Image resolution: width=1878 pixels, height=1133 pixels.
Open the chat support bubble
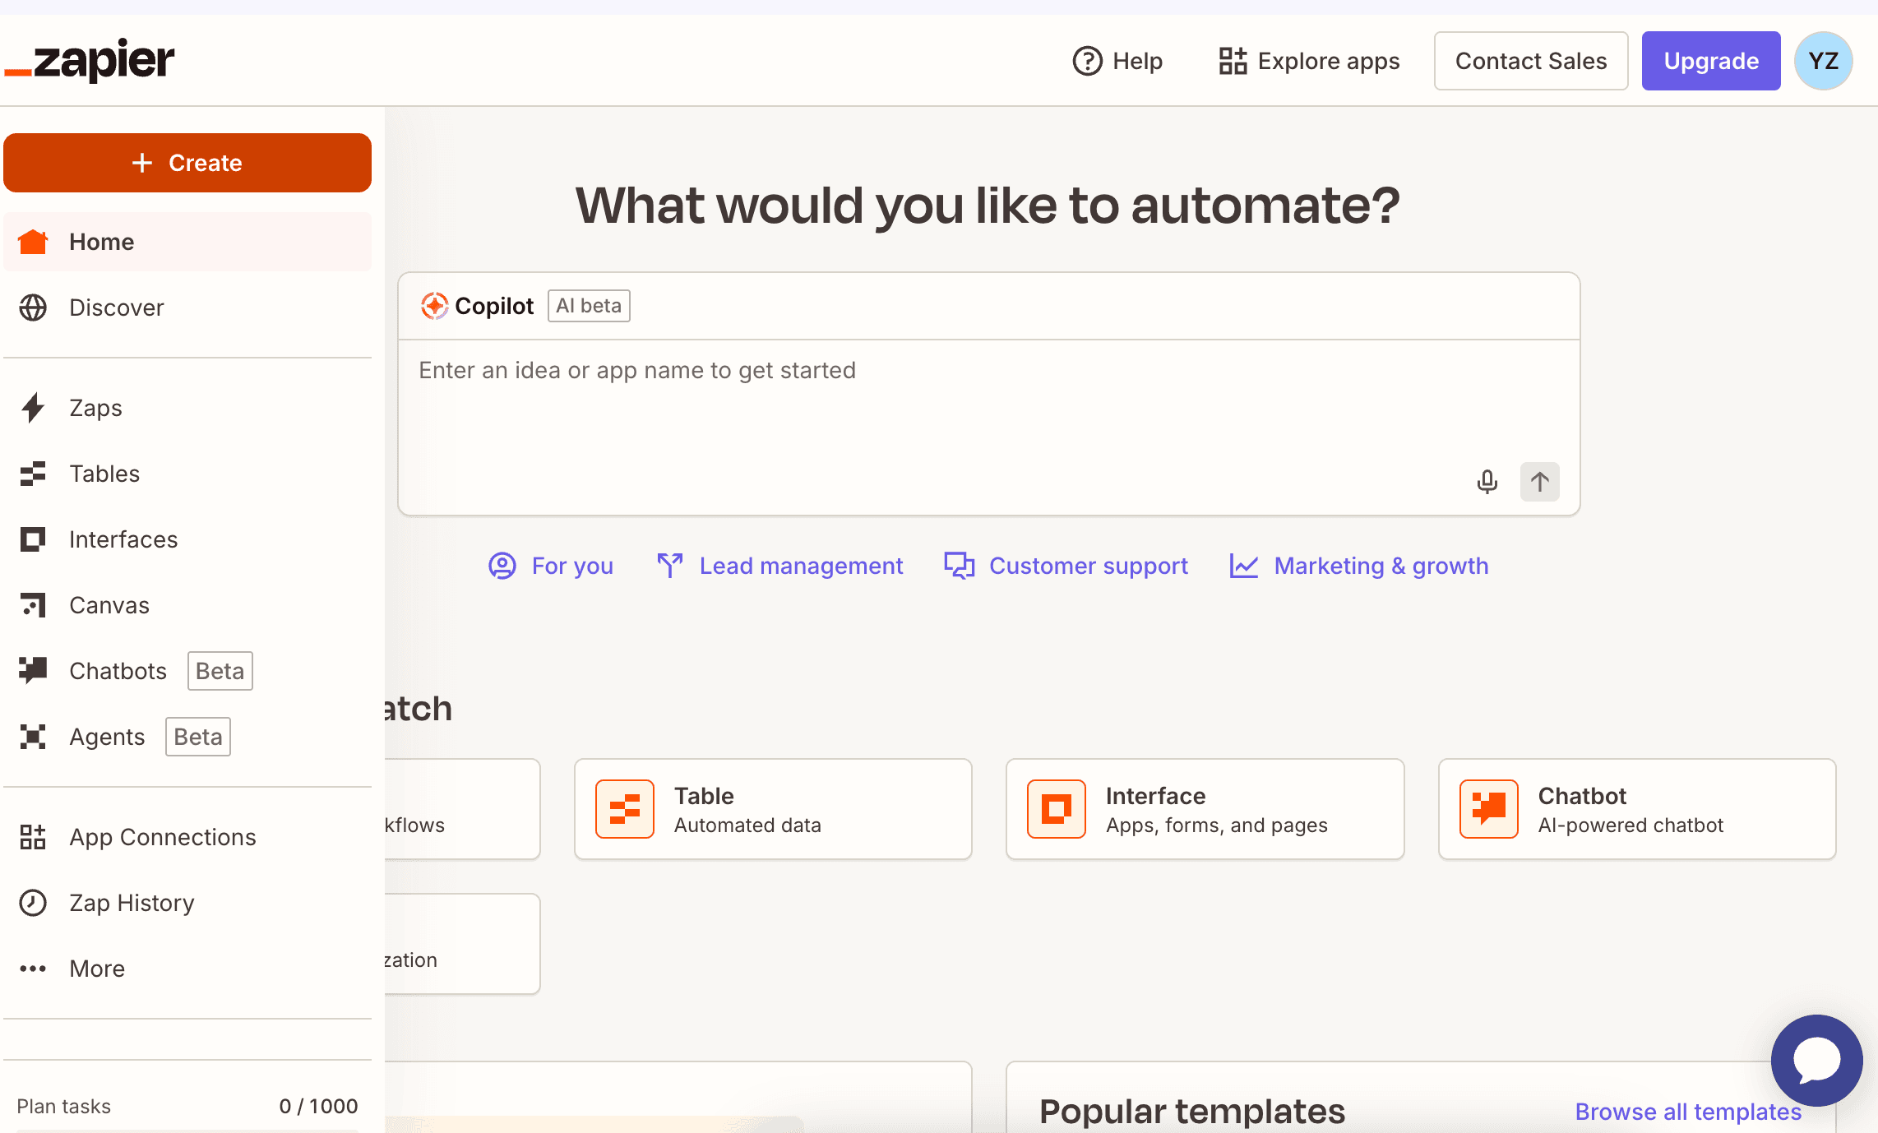[x=1816, y=1060]
